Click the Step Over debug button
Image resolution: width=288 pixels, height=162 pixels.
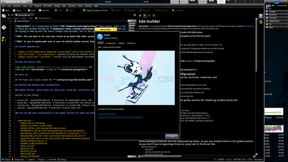pyautogui.click(x=130, y=10)
